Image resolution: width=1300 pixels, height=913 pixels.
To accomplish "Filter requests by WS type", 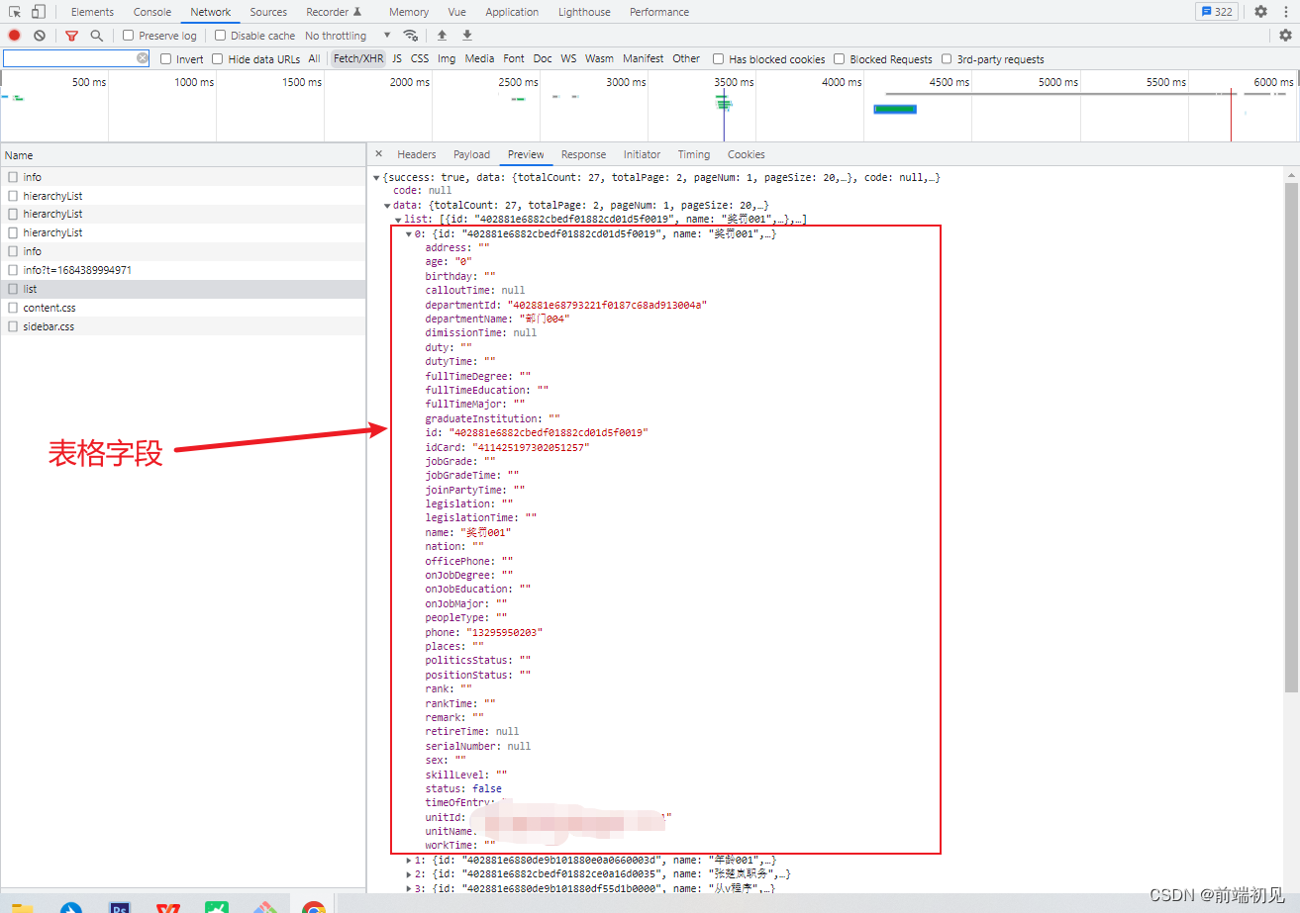I will tap(568, 59).
